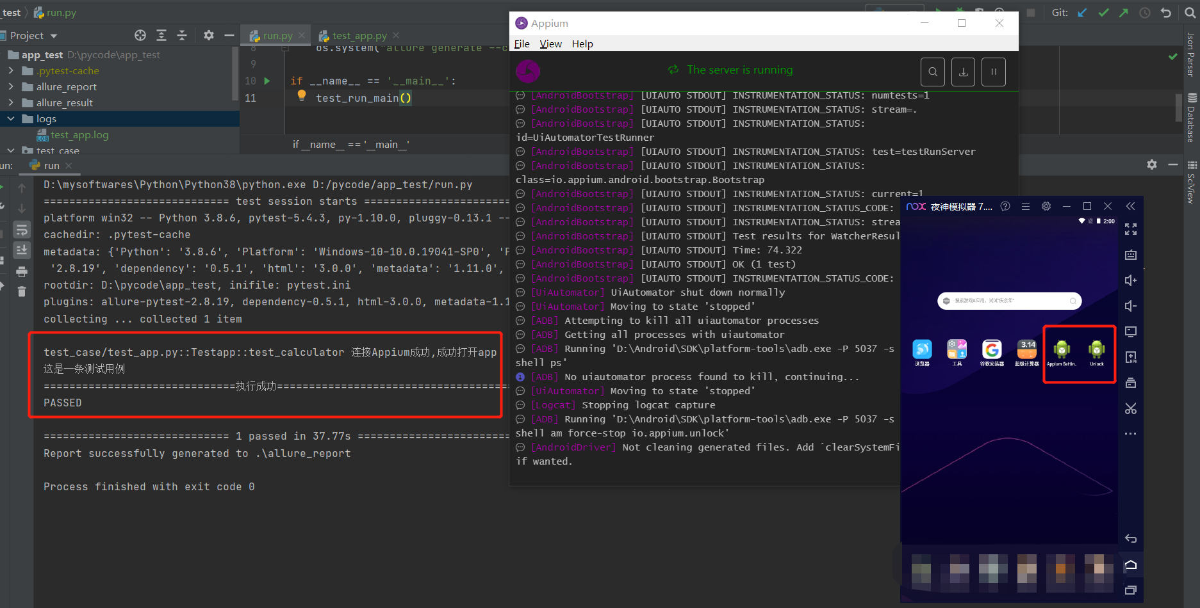The width and height of the screenshot is (1200, 608).
Task: Click the stop button in PyCharm toolbar
Action: 1031,13
